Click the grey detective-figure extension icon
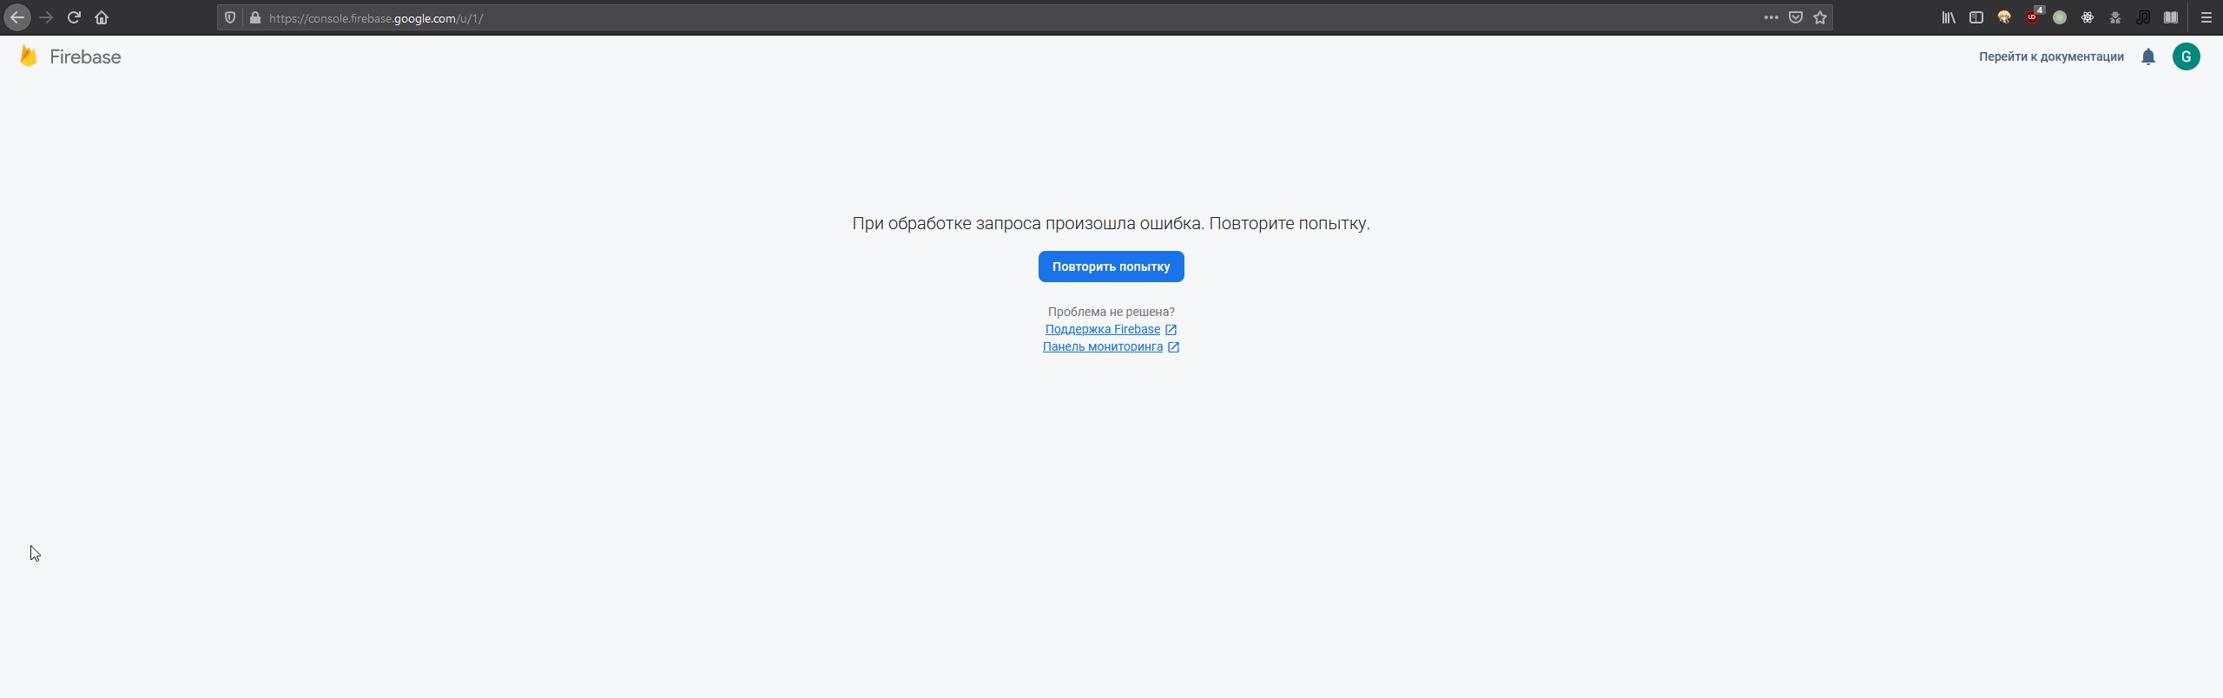Viewport: 2223px width, 698px height. [2115, 17]
